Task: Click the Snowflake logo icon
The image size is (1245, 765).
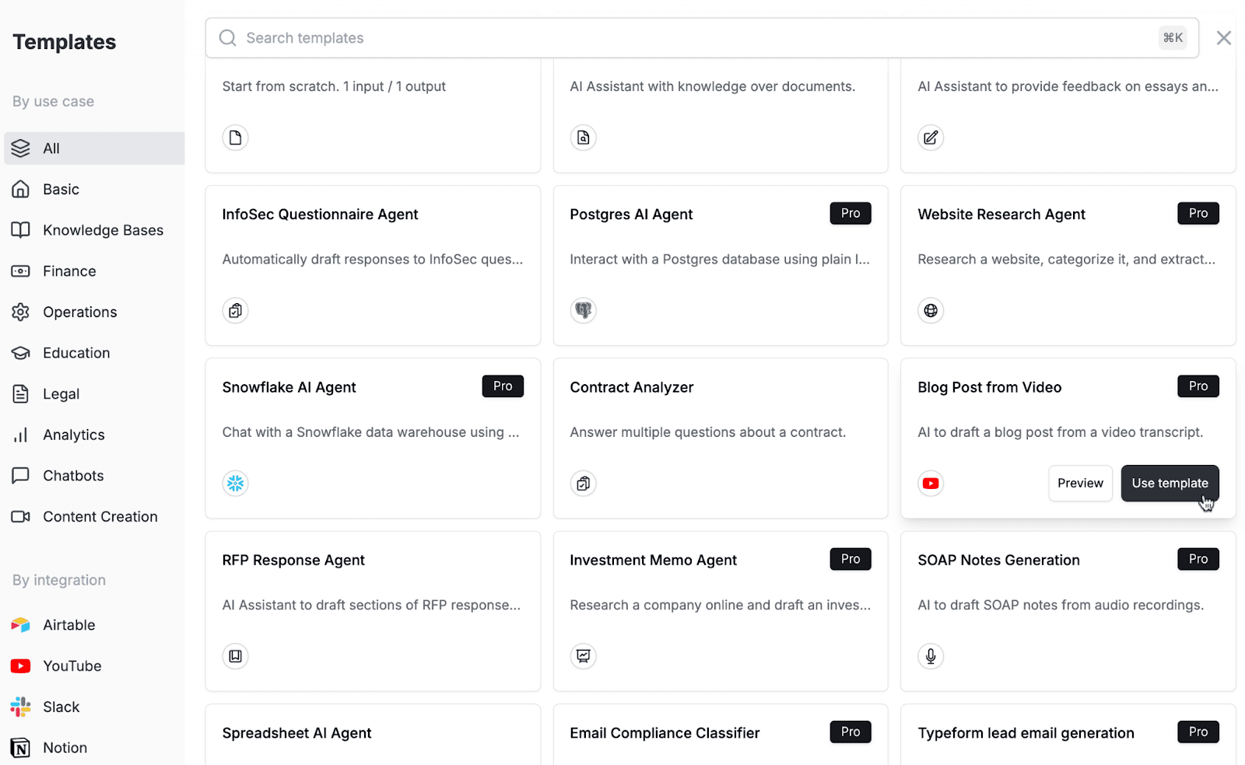Action: pyautogui.click(x=235, y=484)
